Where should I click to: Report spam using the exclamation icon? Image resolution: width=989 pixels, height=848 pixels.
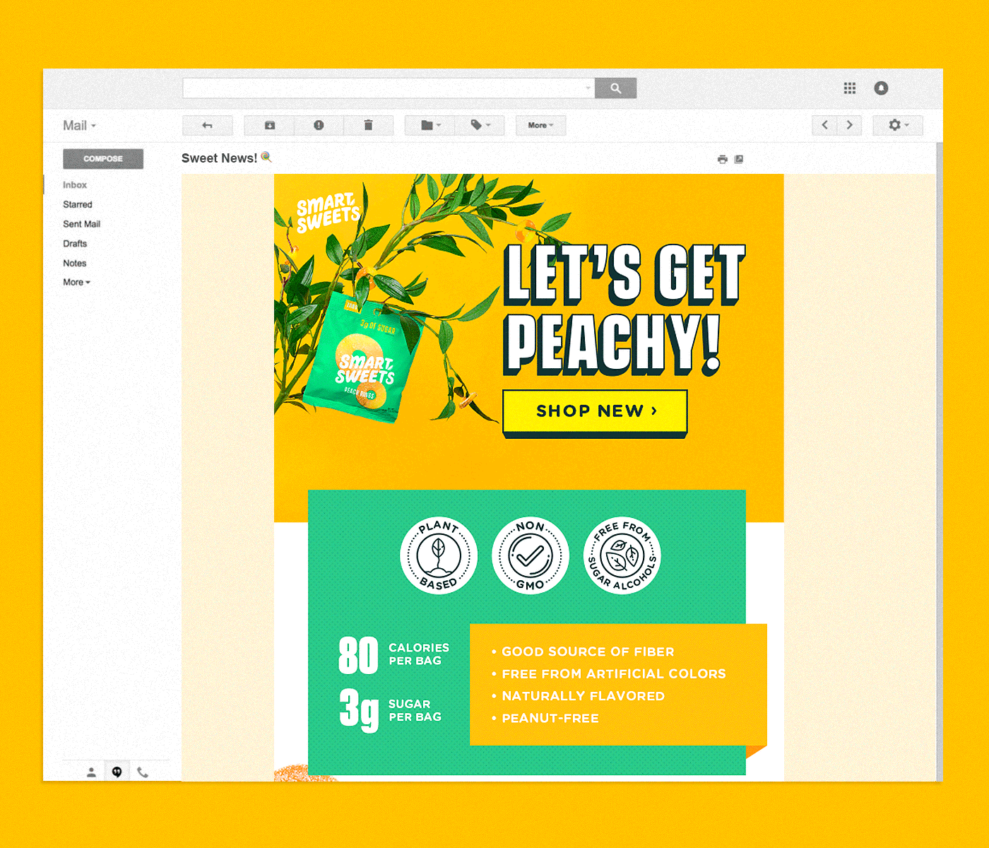(x=319, y=125)
